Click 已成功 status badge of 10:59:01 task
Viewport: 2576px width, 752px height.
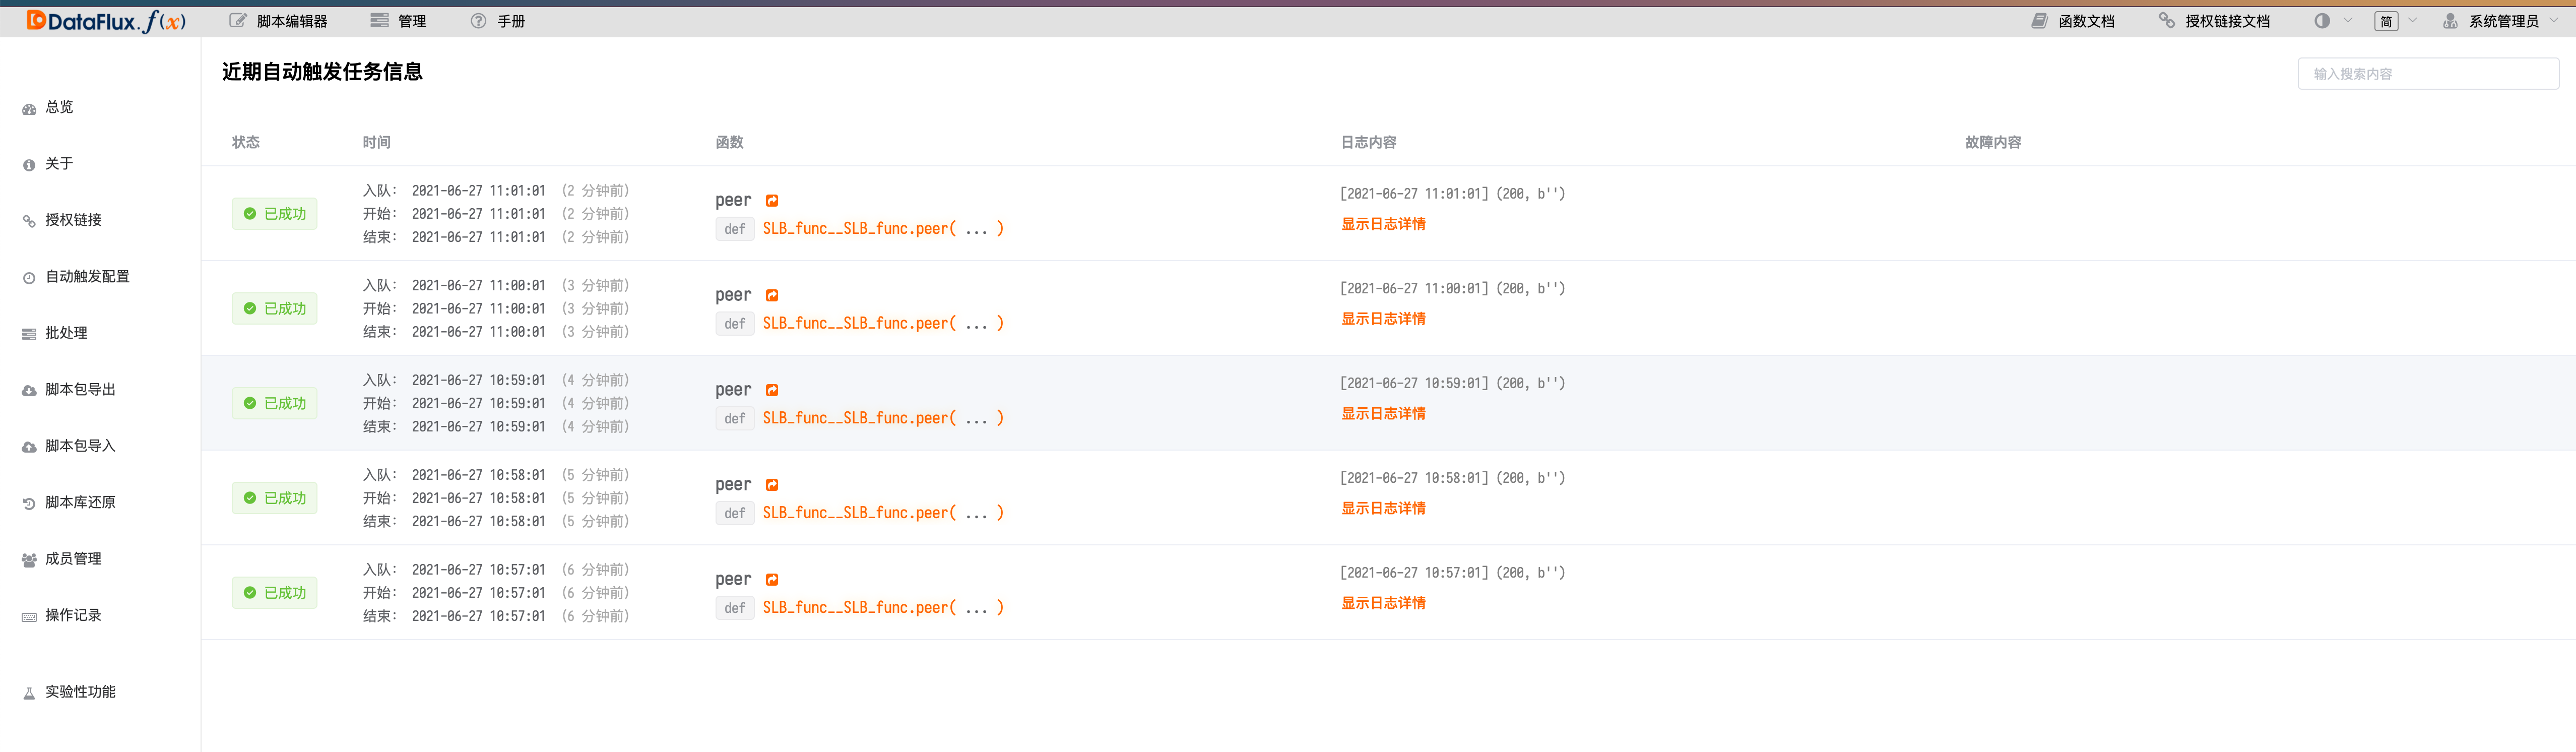[x=275, y=403]
